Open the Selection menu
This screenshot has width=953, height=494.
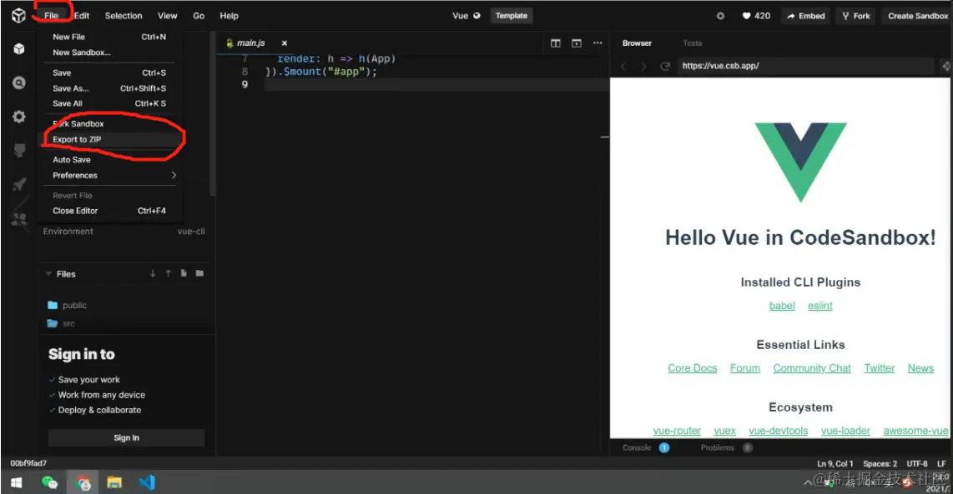click(x=124, y=16)
